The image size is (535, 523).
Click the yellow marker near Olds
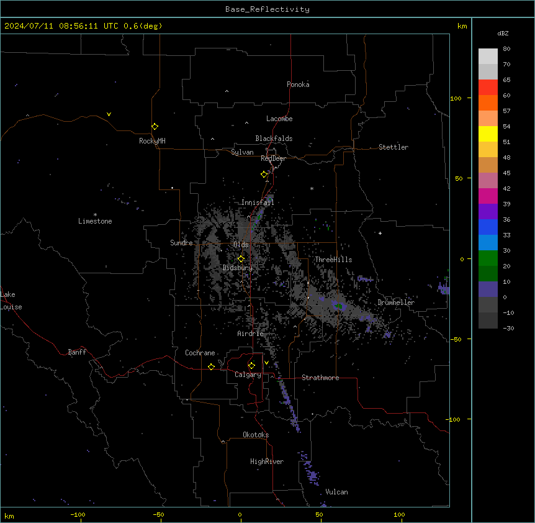coord(241,259)
